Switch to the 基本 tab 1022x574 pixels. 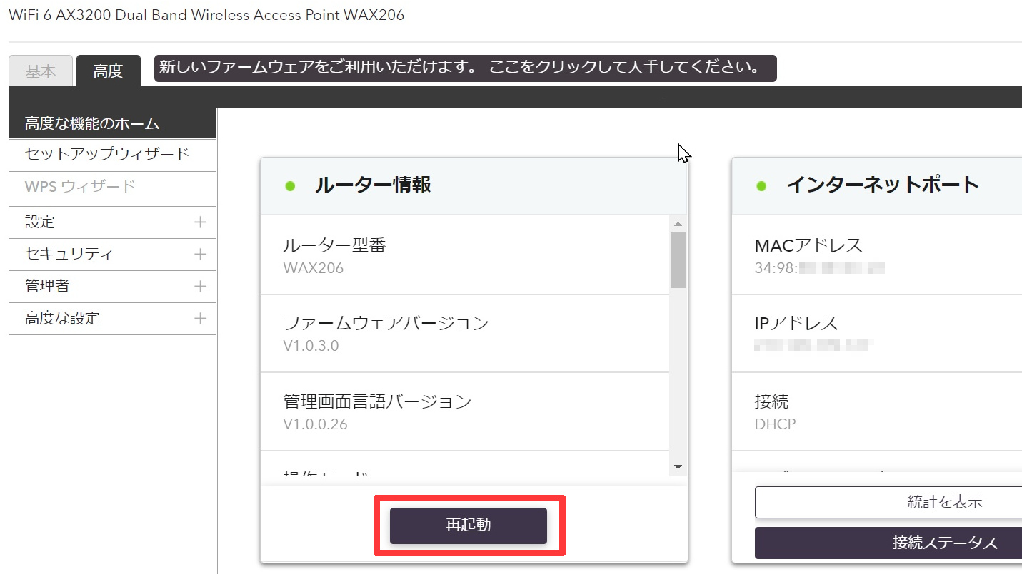click(x=41, y=71)
